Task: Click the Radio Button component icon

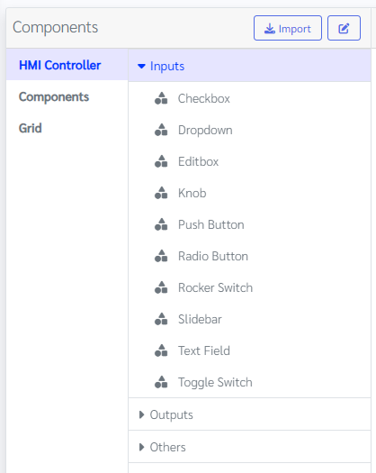Action: click(161, 256)
